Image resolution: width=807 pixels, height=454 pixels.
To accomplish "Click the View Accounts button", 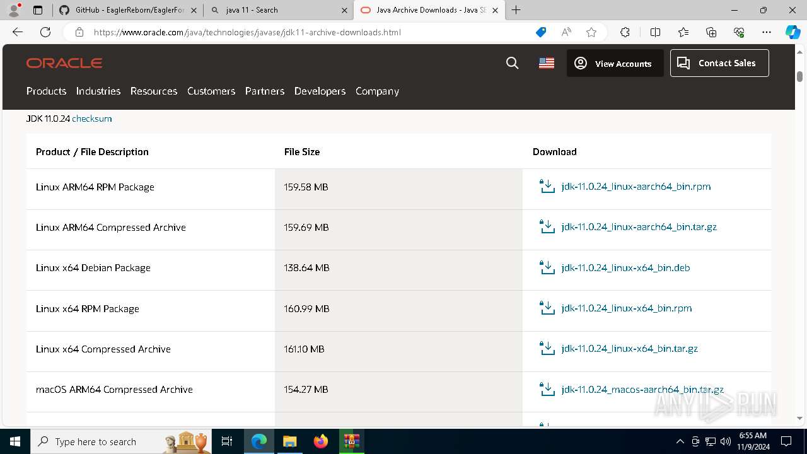I will [x=615, y=63].
